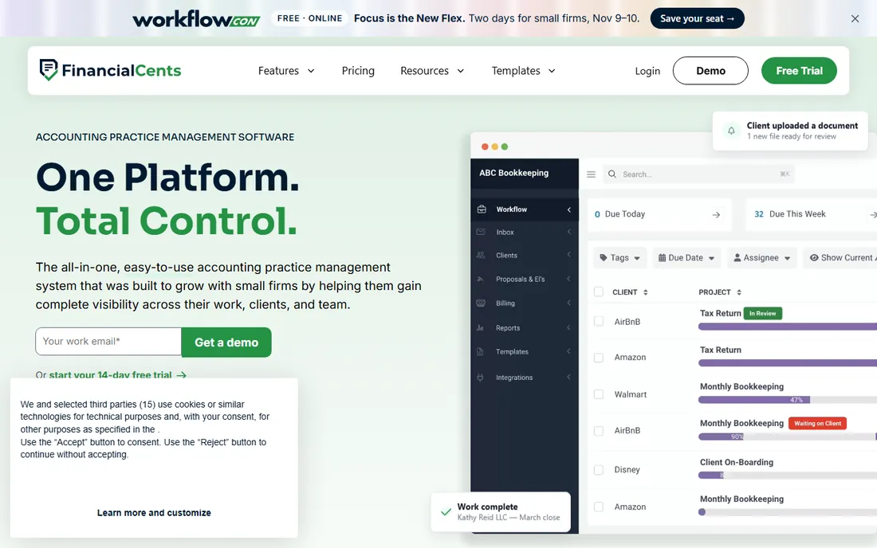Screen dimensions: 877x548
Task: Click Save your seat button
Action: point(697,18)
